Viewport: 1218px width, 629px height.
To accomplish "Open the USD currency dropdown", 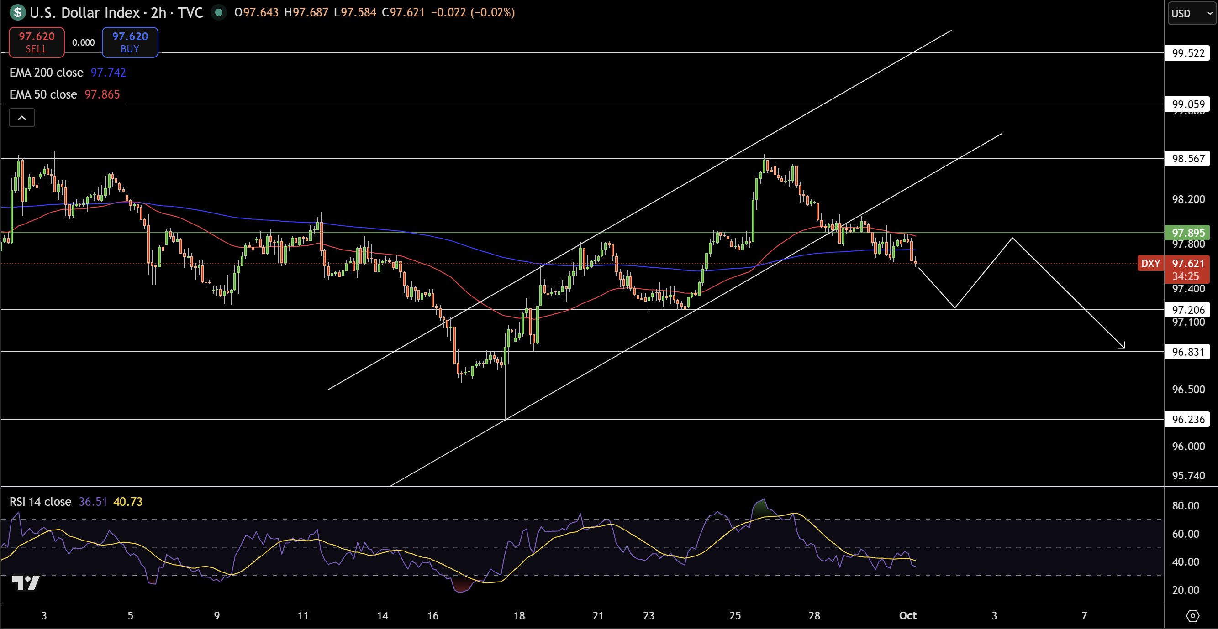I will (1191, 13).
